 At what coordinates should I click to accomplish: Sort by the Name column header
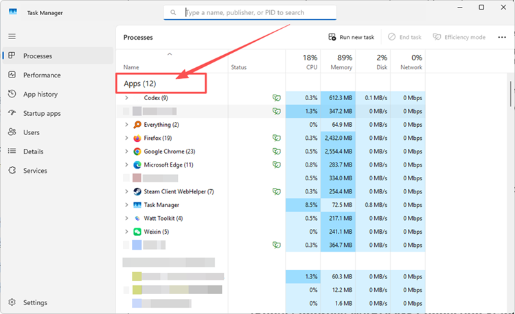[x=172, y=61]
